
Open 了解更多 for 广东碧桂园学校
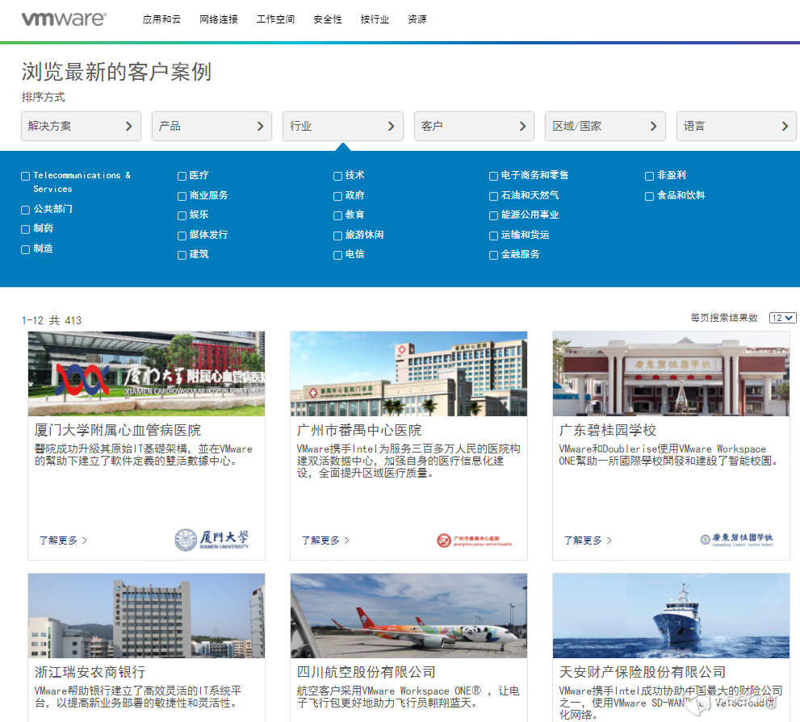(588, 540)
